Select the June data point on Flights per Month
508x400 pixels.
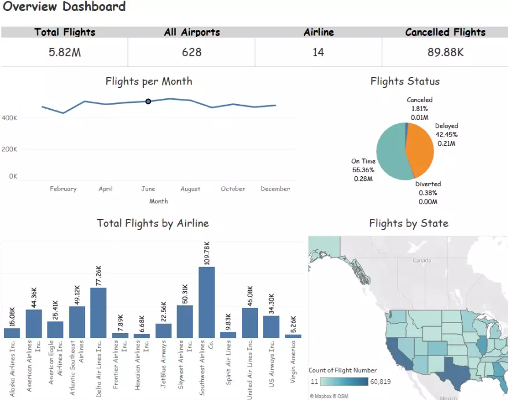148,101
